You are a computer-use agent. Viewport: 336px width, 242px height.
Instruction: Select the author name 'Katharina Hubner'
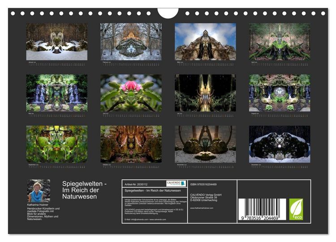coord(38,205)
